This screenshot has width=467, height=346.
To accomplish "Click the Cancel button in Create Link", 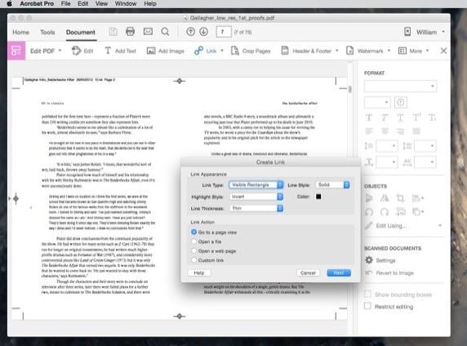I will [308, 272].
